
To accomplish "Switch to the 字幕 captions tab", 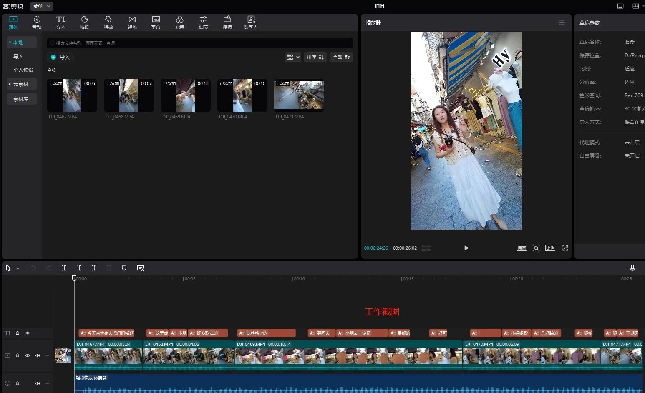I will pos(156,23).
